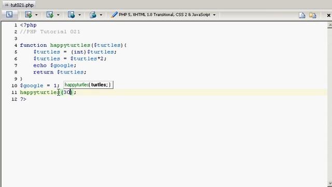Expand the arrow next to external browser icon
The width and height of the screenshot is (332, 187).
point(101,15)
